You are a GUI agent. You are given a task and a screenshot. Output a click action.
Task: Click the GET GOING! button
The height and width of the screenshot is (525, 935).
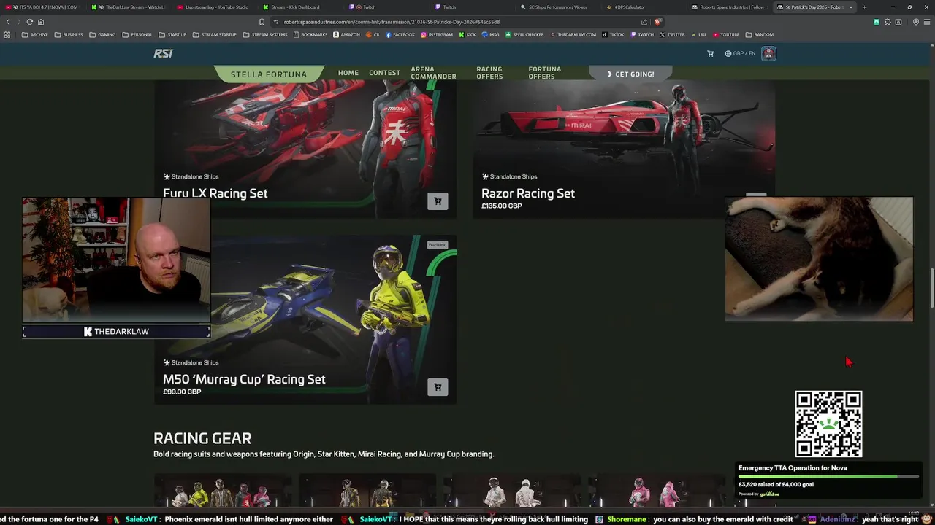[x=630, y=74]
